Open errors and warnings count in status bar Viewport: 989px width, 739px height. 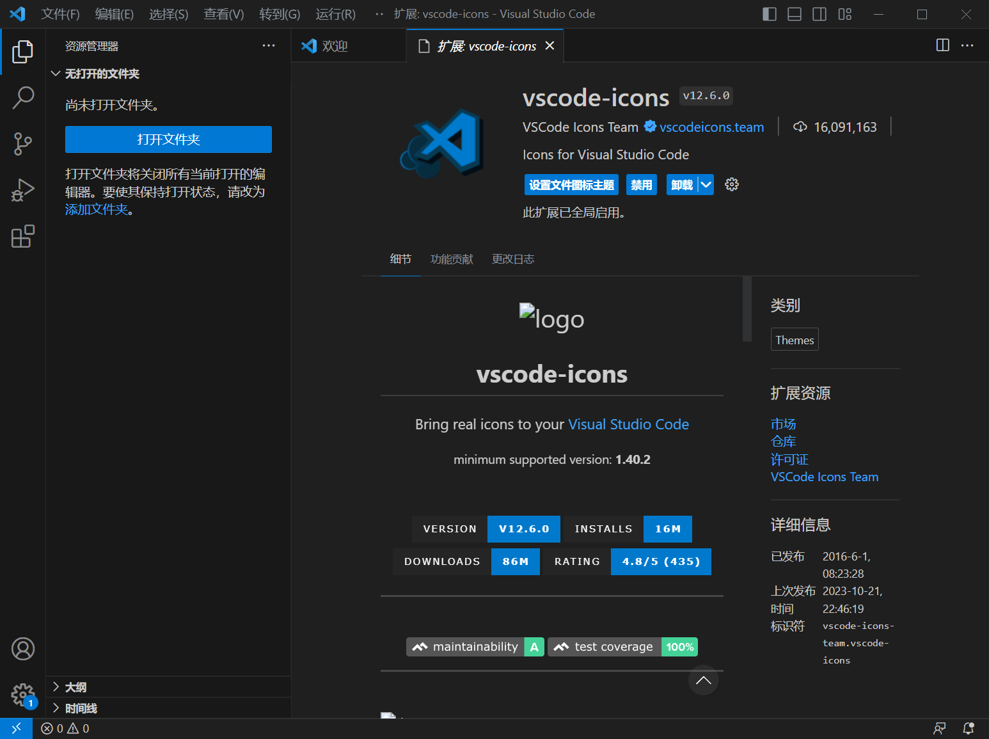[x=65, y=728]
